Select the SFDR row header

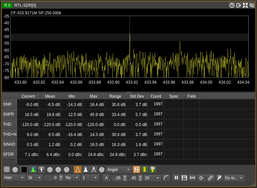(x=10, y=154)
